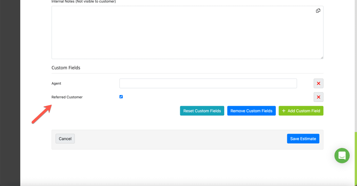
Task: Remove the Agent custom field
Action: [319, 83]
